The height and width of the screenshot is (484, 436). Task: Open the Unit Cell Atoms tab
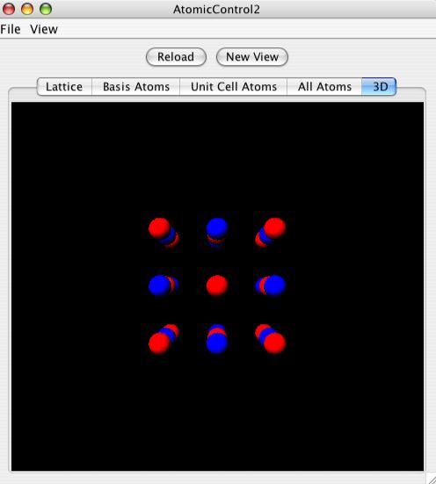(x=234, y=86)
